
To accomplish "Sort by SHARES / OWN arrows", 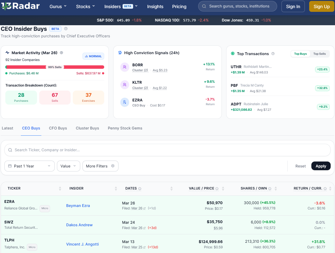I will point(276,189).
